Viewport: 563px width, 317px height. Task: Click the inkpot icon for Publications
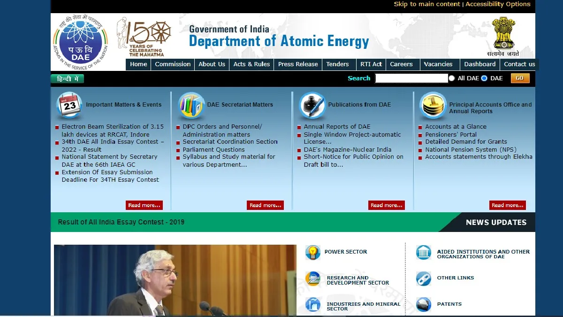point(312,105)
